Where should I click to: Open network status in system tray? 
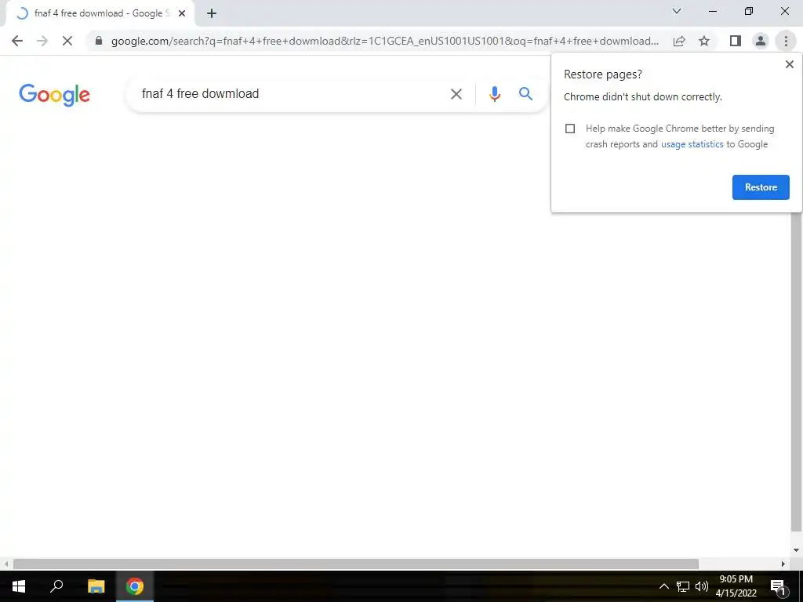coord(683,586)
